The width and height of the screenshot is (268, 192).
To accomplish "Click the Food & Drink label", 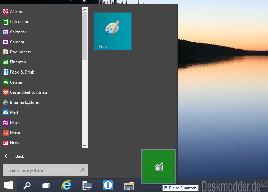I will (22, 72).
